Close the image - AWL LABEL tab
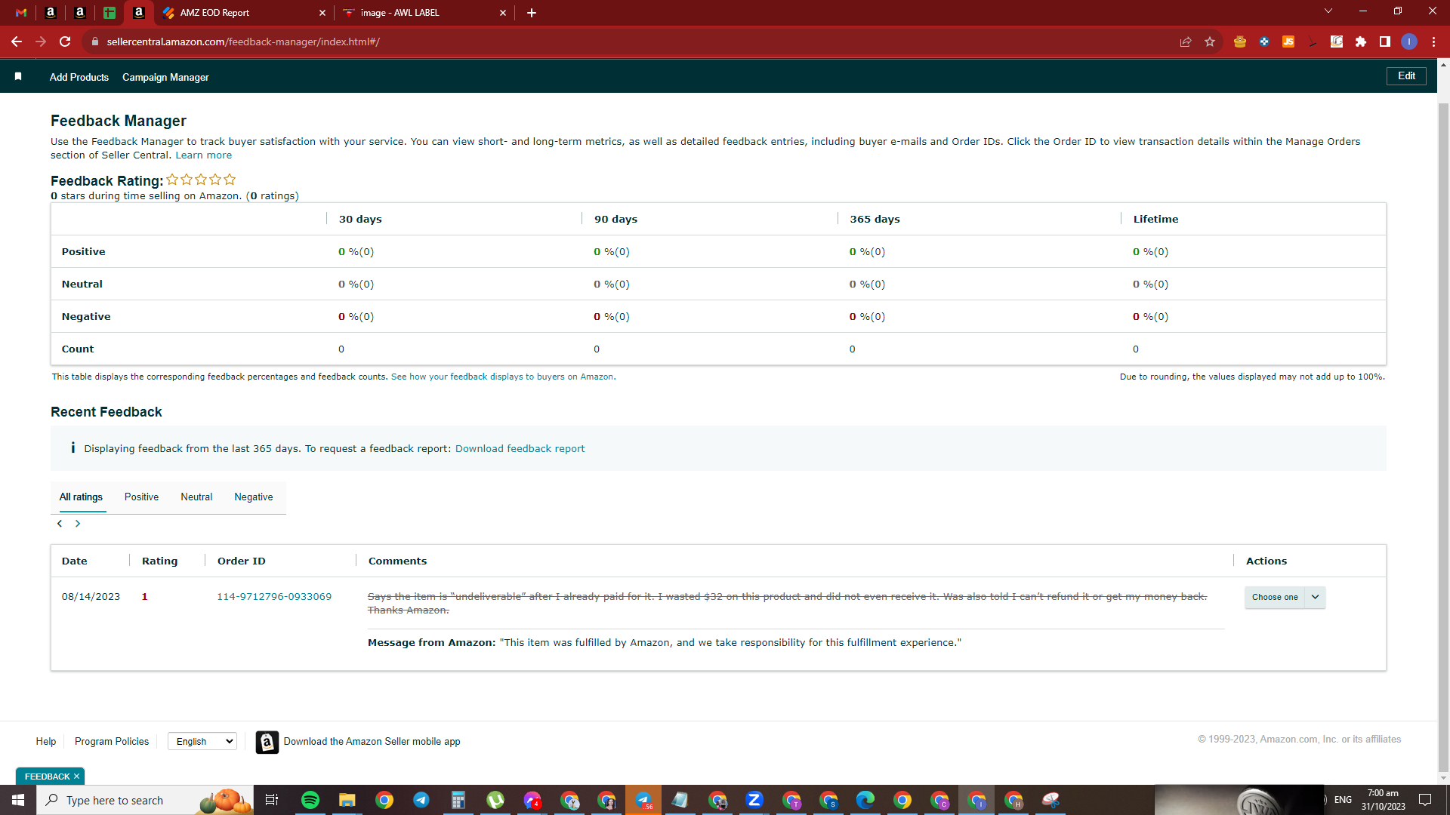This screenshot has width=1450, height=815. tap(504, 13)
